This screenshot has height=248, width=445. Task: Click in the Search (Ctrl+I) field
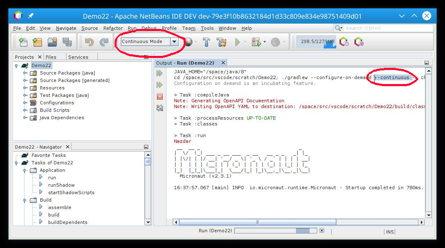[x=388, y=28]
